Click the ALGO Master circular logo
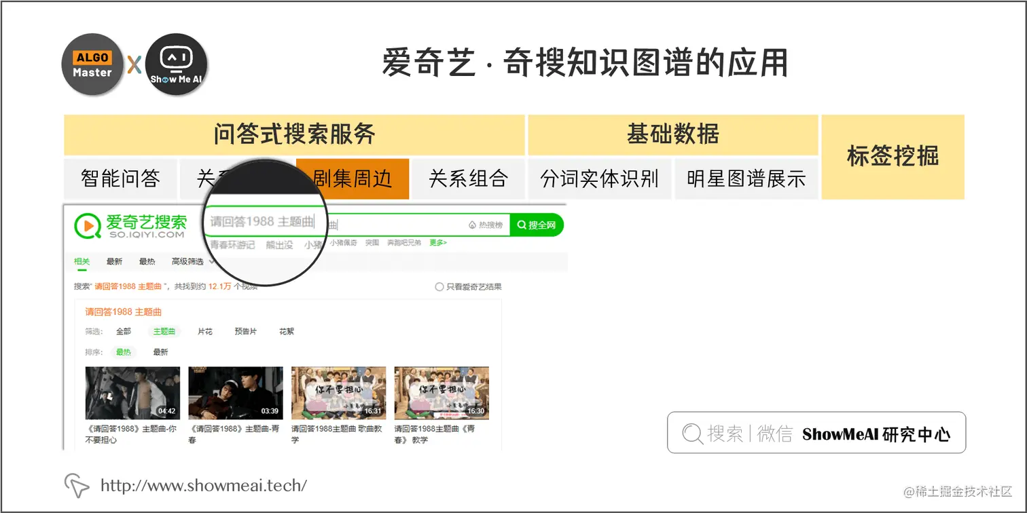This screenshot has width=1027, height=513. (x=92, y=64)
